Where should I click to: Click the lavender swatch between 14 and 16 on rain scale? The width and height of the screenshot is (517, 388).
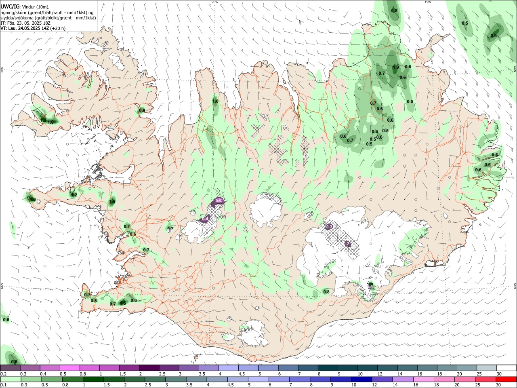coord(403,379)
